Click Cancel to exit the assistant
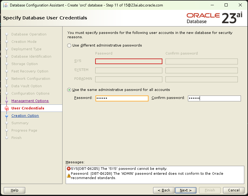Screen dimensions: 248x196 234,190
